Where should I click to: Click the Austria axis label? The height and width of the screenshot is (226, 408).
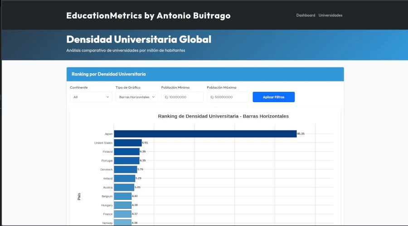click(108, 188)
